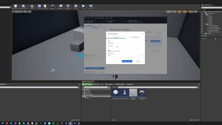Open Current branch dropdown in GitHub Desktop
The image size is (222, 125).
tap(116, 22)
